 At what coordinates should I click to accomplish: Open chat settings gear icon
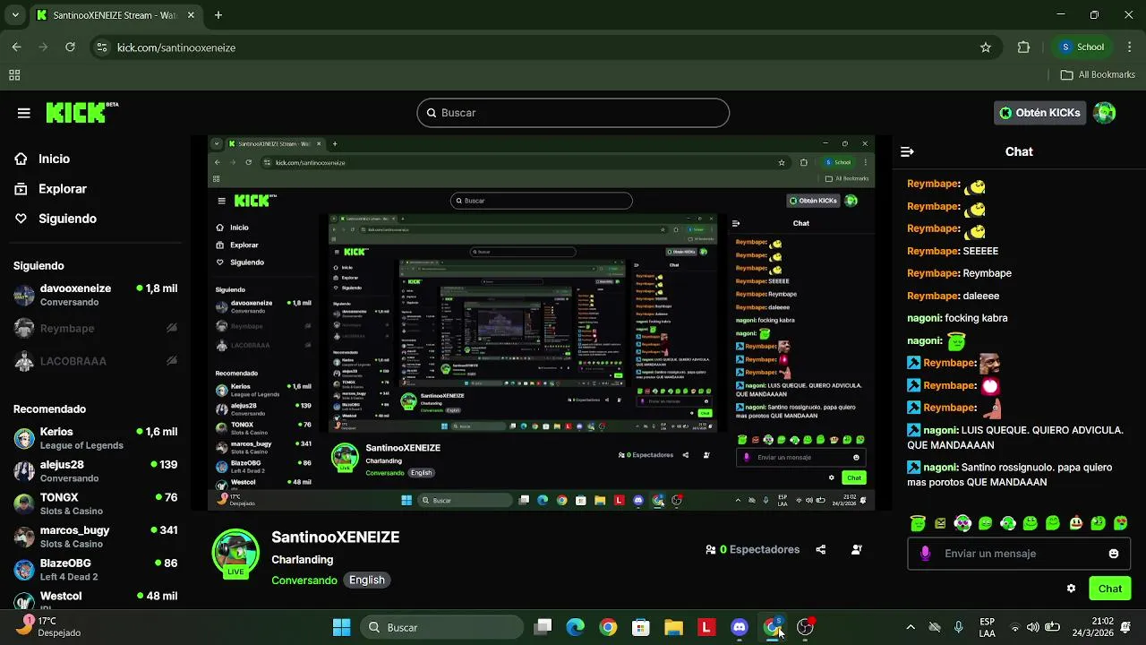click(1071, 589)
